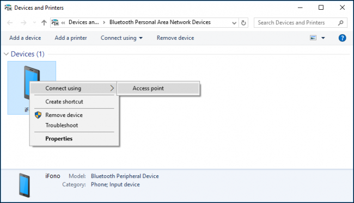Open the view options dropdown arrow

[x=323, y=38]
